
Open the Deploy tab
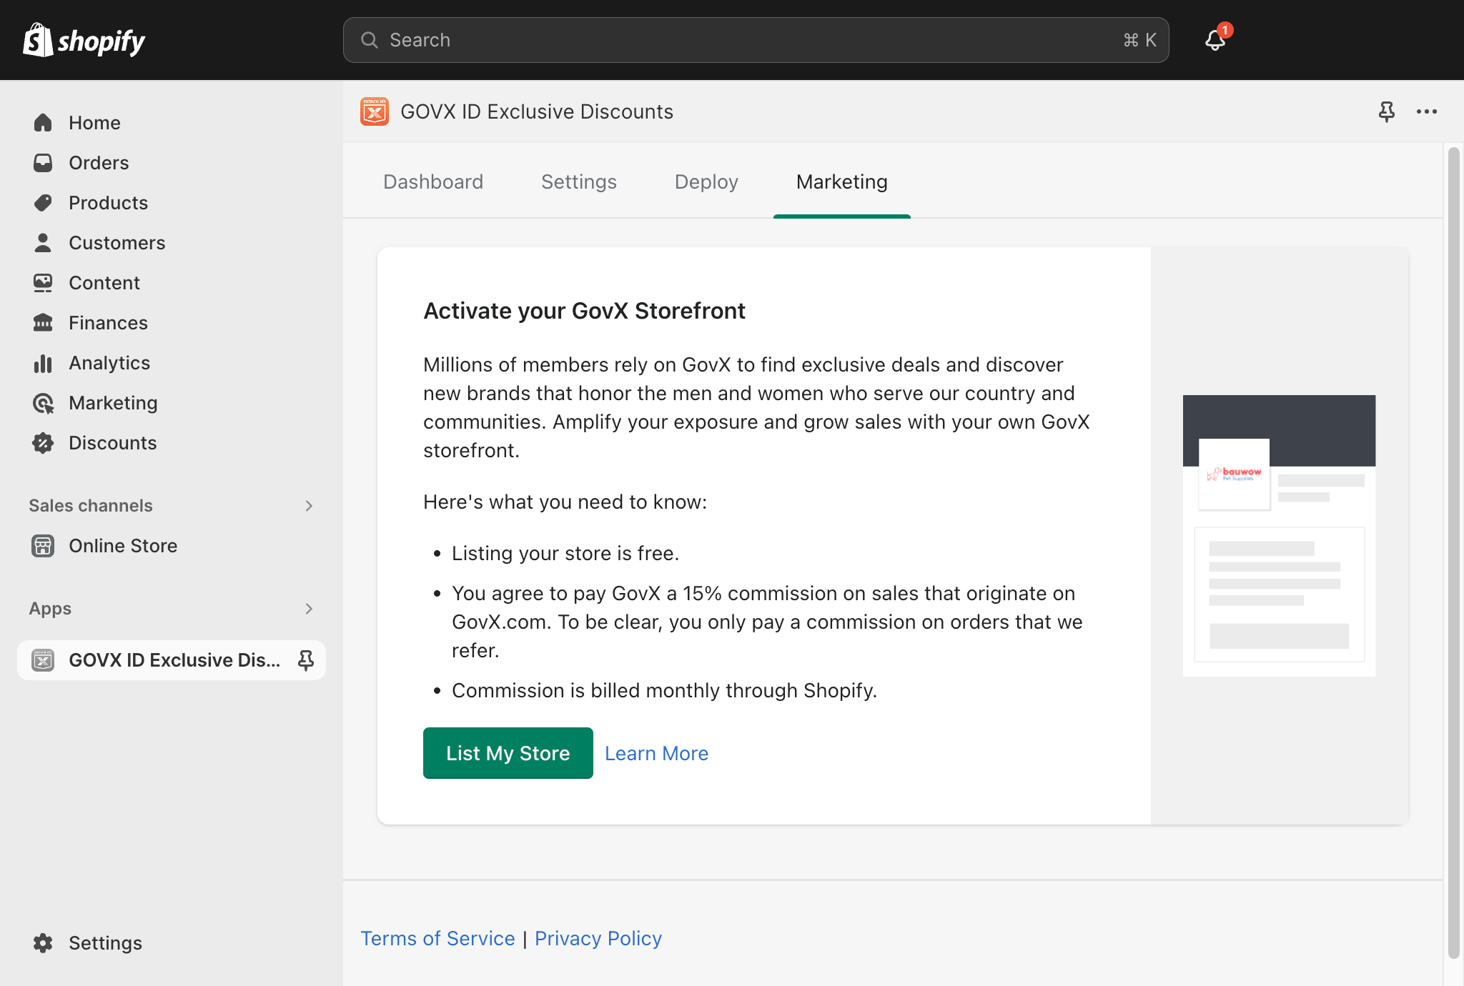[706, 181]
